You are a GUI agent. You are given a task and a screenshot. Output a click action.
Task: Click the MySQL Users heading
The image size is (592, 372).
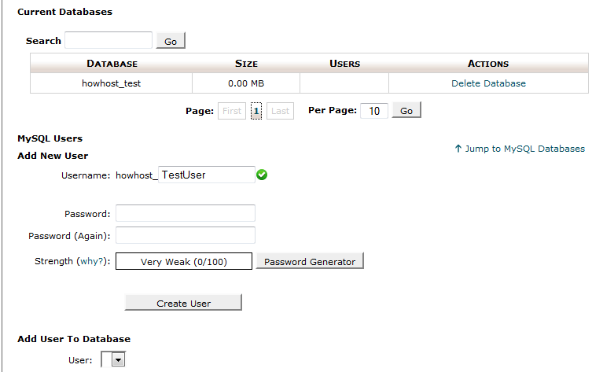click(x=50, y=138)
